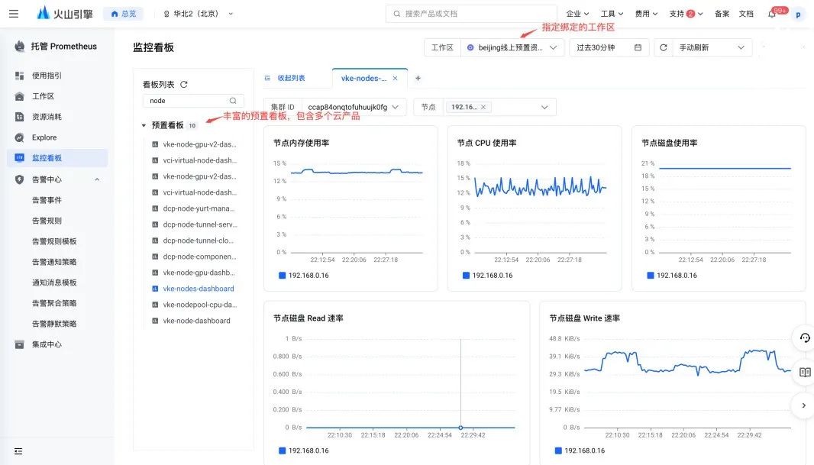Viewport: 814px width, 465px height.
Task: Toggle 192.168.0.16 legend in 节点内存使用率 chart
Action: [304, 275]
